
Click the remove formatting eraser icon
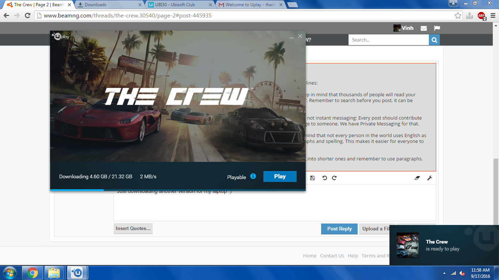[x=418, y=178]
